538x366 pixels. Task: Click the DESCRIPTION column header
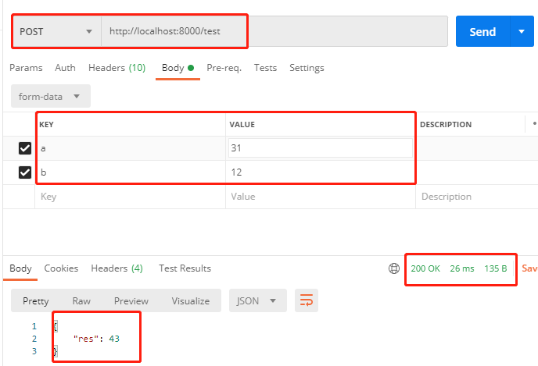click(446, 124)
